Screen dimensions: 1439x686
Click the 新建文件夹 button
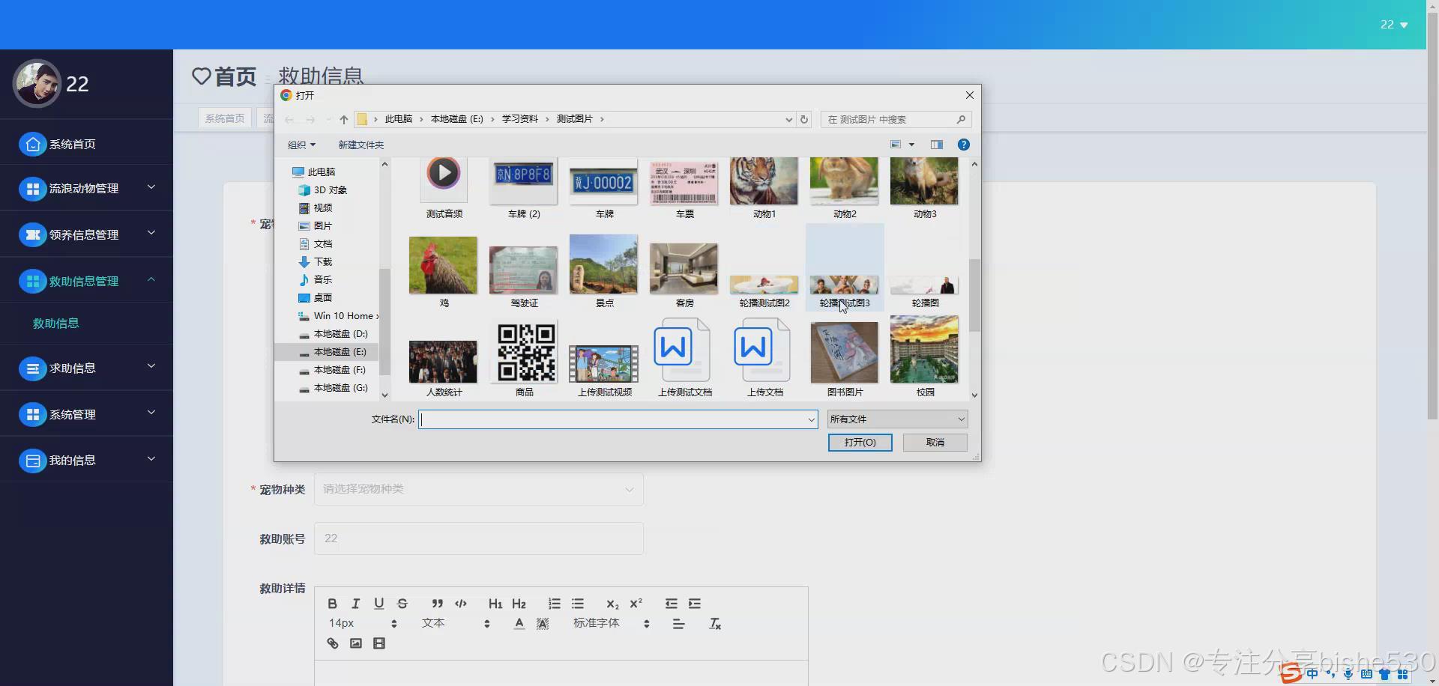click(360, 145)
